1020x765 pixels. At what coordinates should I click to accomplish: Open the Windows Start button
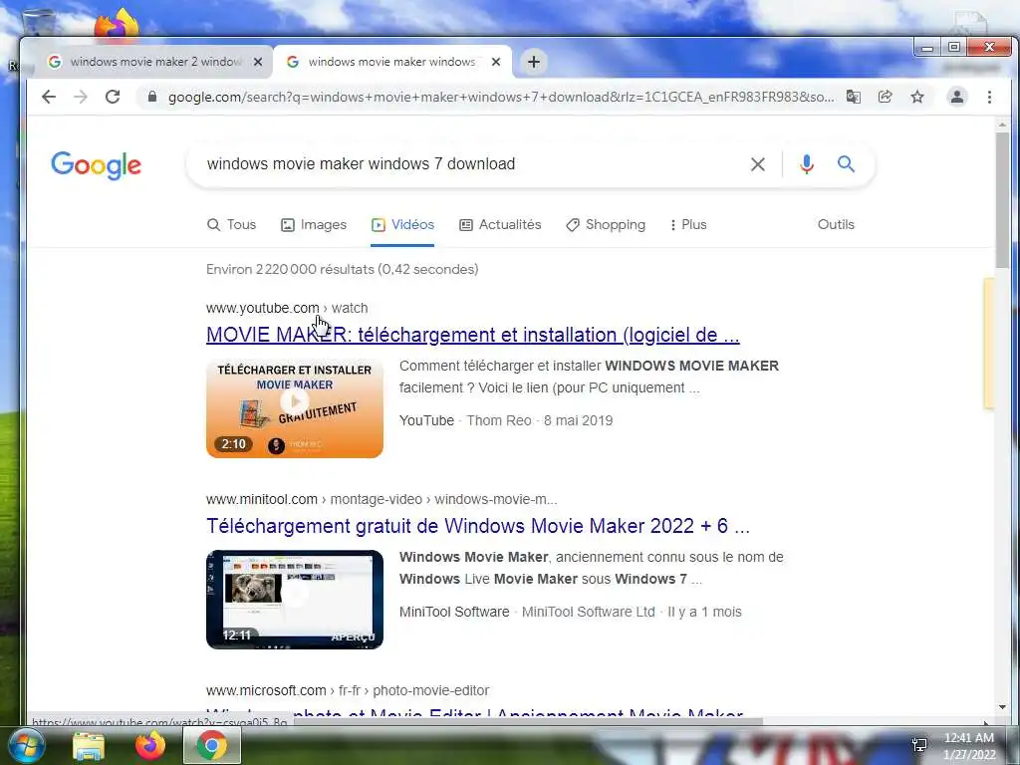(26, 745)
